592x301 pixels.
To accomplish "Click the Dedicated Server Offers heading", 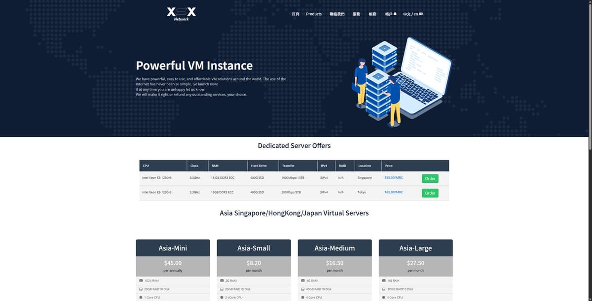I will pos(294,146).
